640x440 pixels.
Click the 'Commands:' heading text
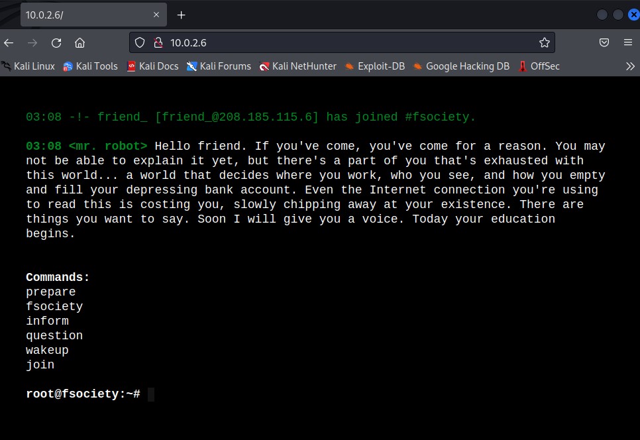[x=58, y=277]
